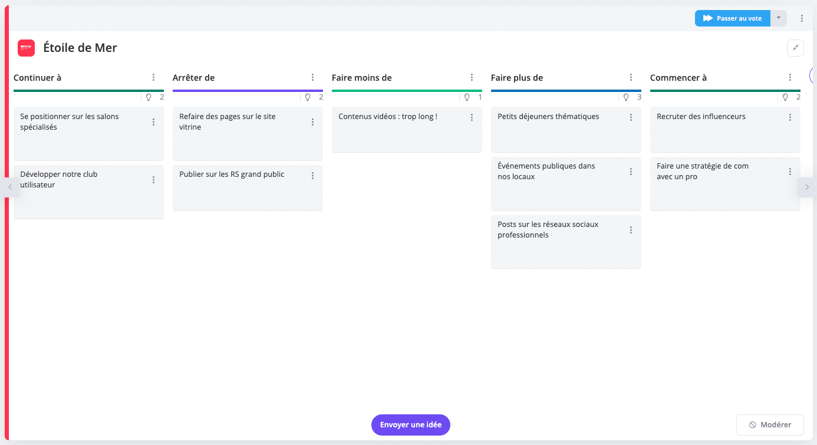
Task: Click lightbulb idea counter in 'Faire moins de'
Action: (x=467, y=97)
